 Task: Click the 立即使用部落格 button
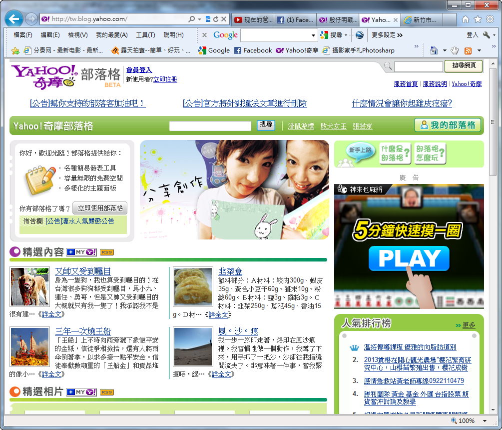click(x=100, y=208)
